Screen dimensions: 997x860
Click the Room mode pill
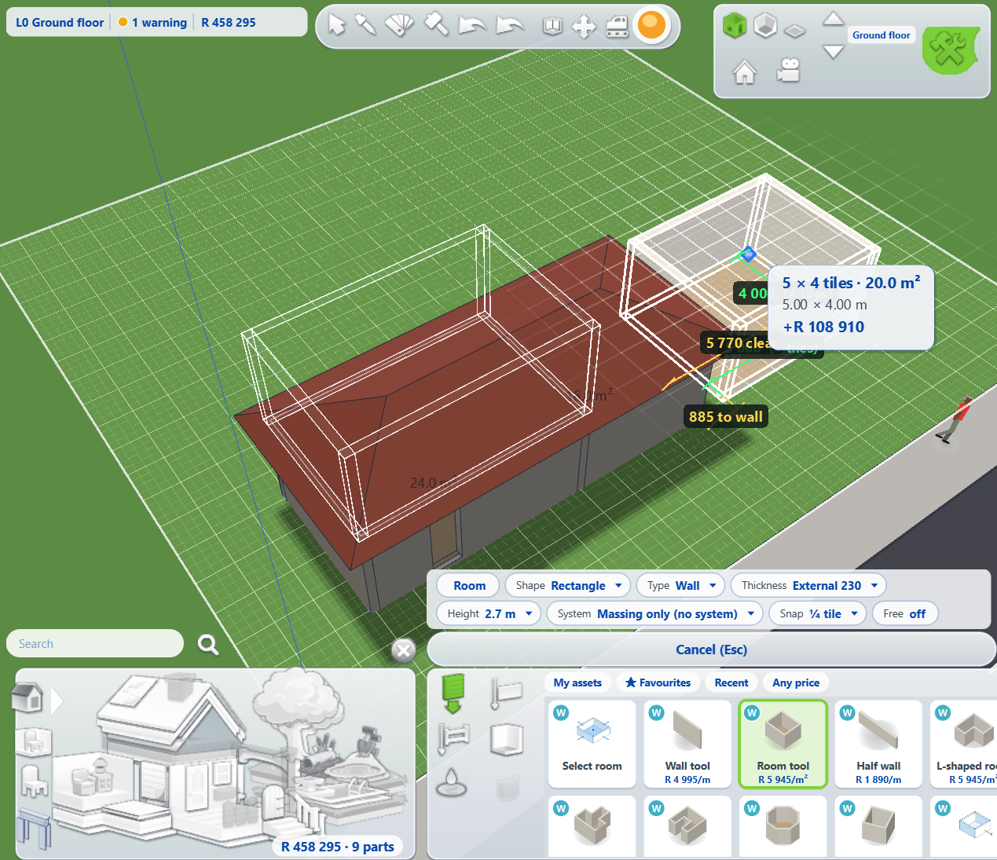click(x=469, y=586)
